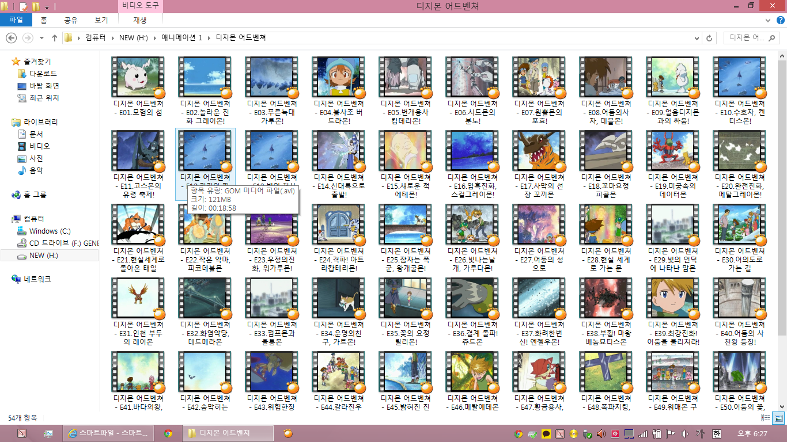Viewport: 787px width, 442px height.
Task: Click the 디지몬 어드벤쳐 Explorer taskbar button
Action: coord(228,433)
